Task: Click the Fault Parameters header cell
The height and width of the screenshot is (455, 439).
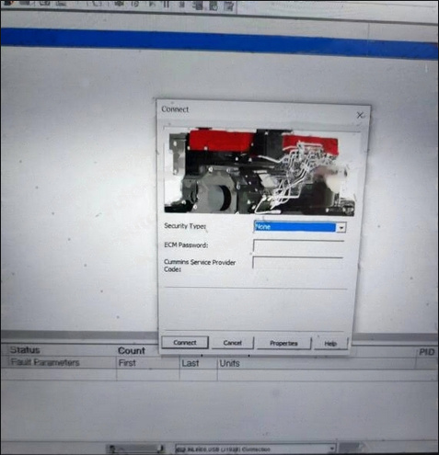Action: [45, 362]
